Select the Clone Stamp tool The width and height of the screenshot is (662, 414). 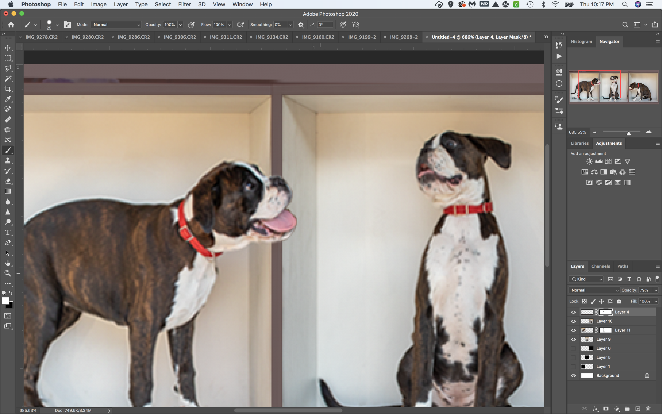tap(8, 161)
